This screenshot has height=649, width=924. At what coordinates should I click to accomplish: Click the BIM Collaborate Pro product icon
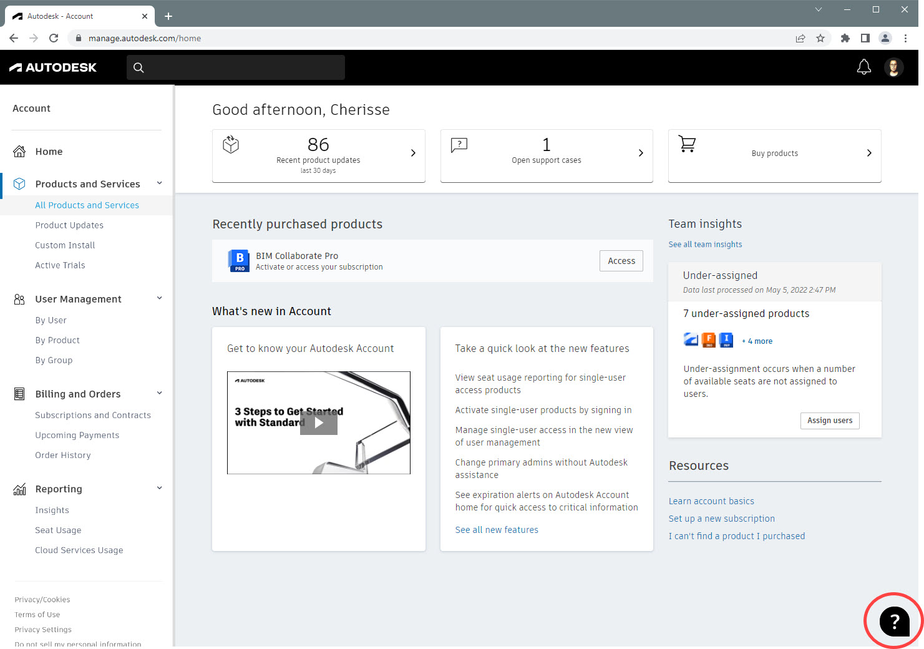[240, 260]
